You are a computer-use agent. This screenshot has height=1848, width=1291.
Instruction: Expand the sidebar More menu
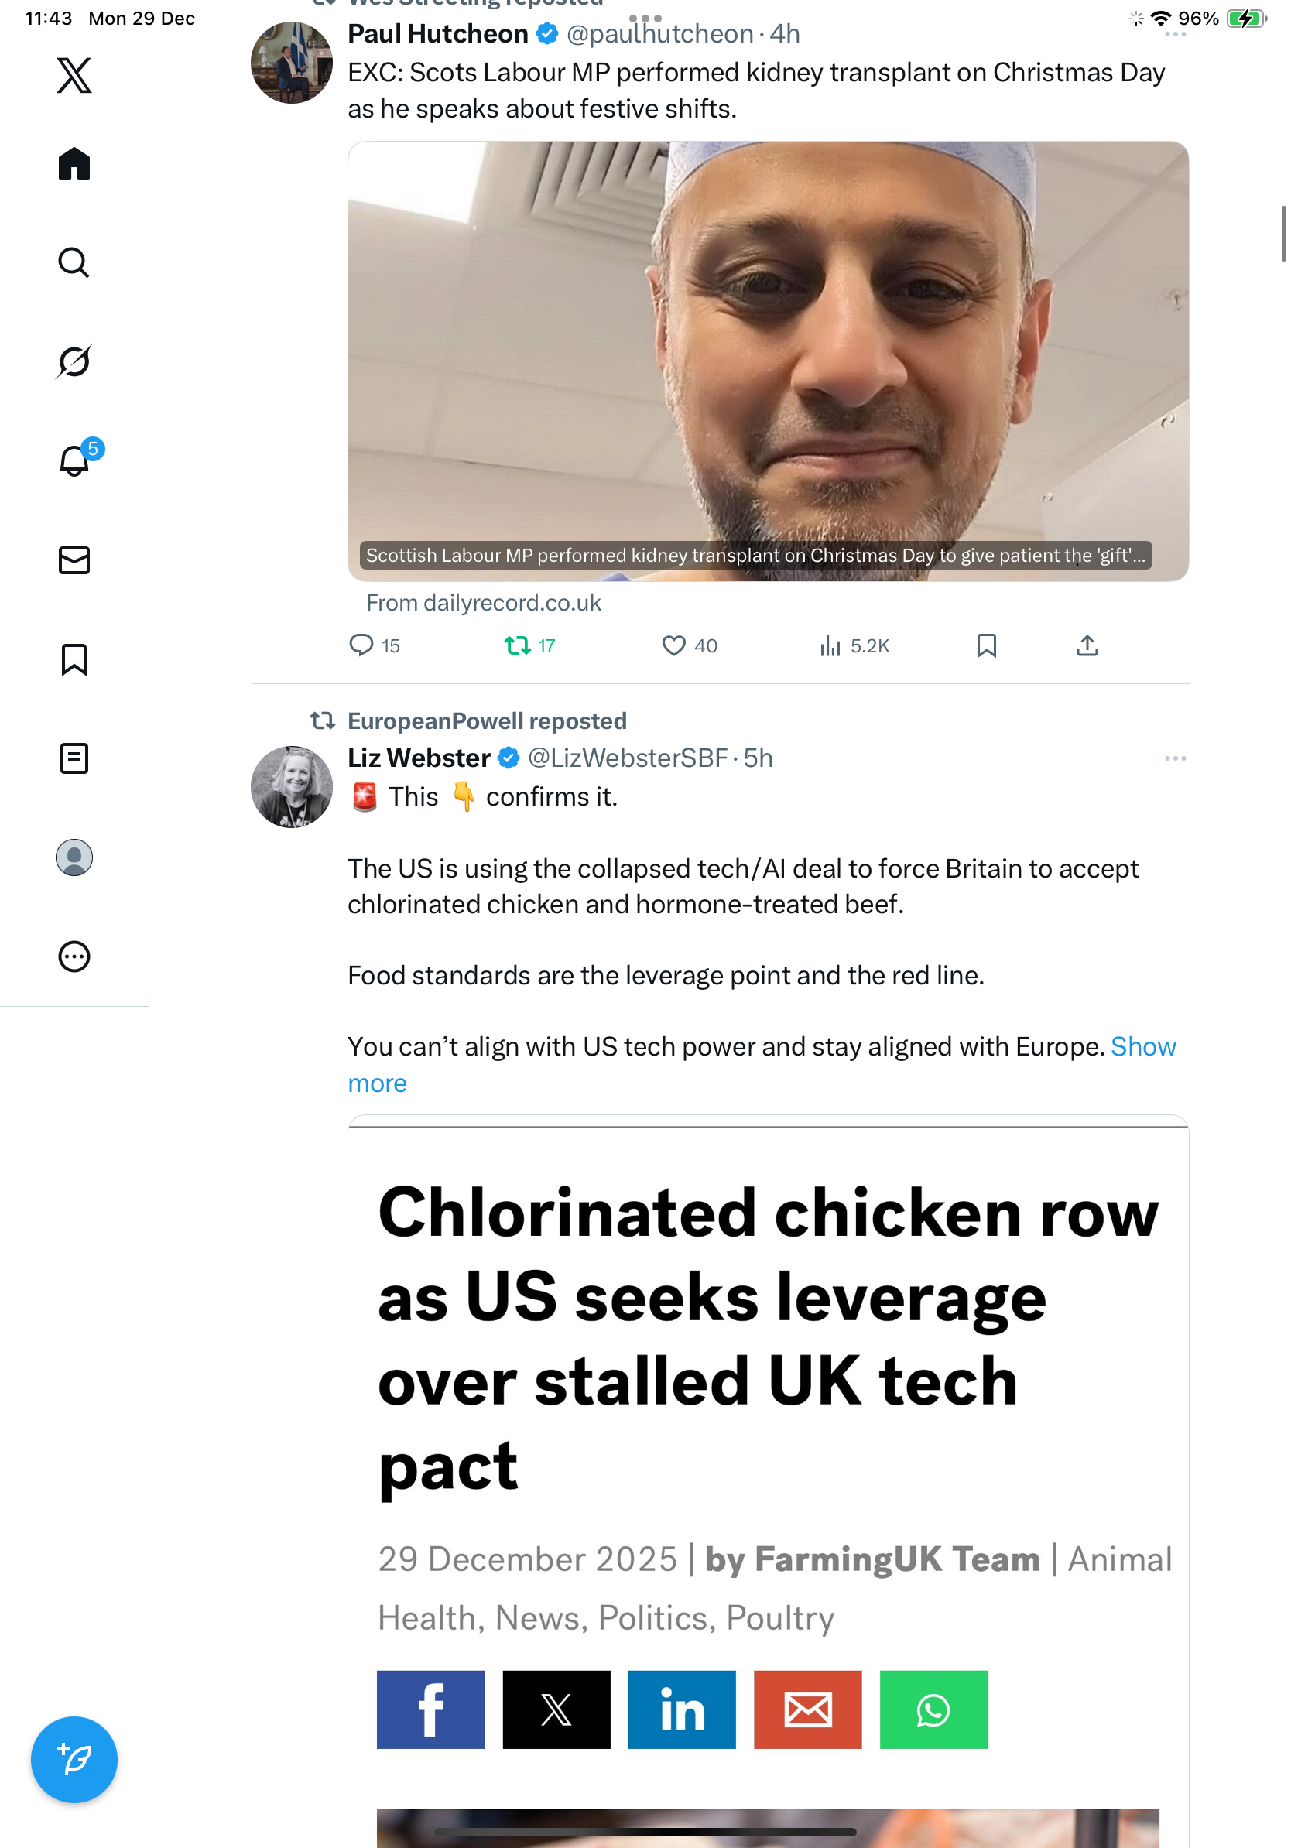point(74,957)
